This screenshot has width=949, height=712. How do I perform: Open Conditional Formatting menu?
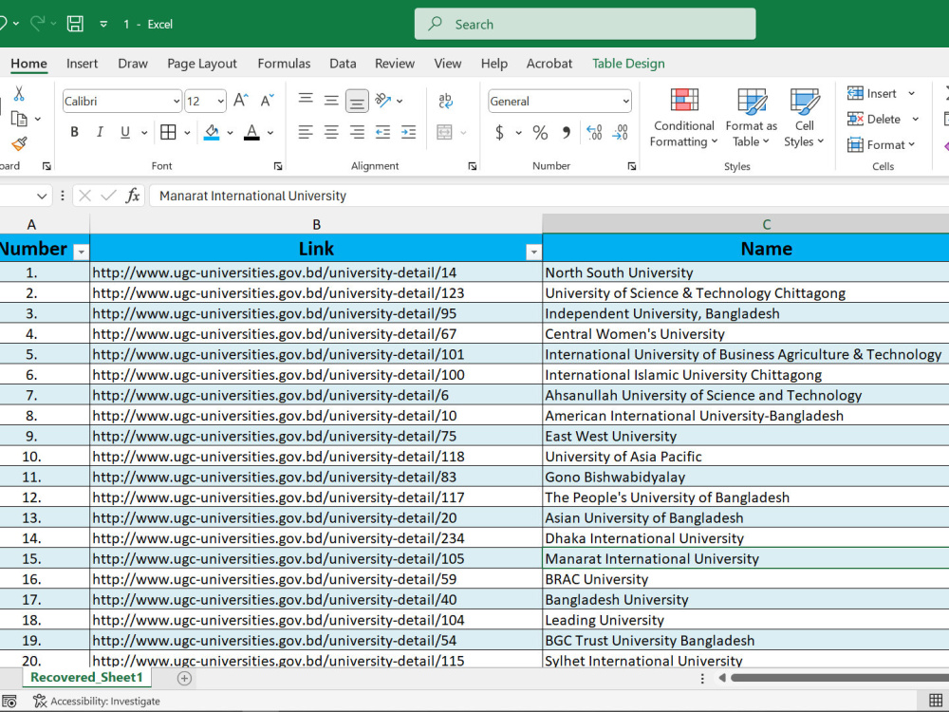(x=684, y=118)
